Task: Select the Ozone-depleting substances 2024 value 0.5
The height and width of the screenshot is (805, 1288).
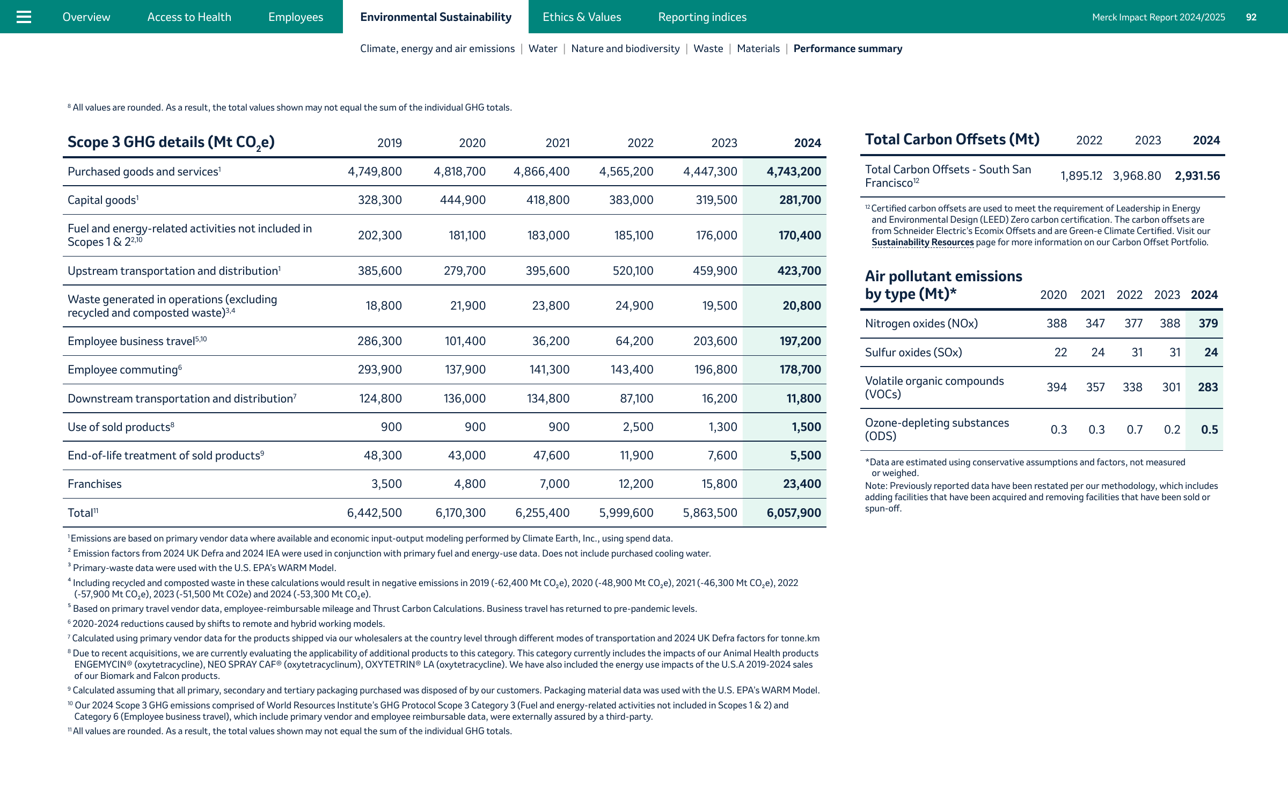Action: 1209,430
